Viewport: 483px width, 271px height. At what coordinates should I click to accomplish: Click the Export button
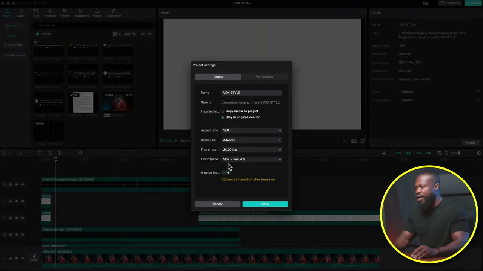[473, 3]
